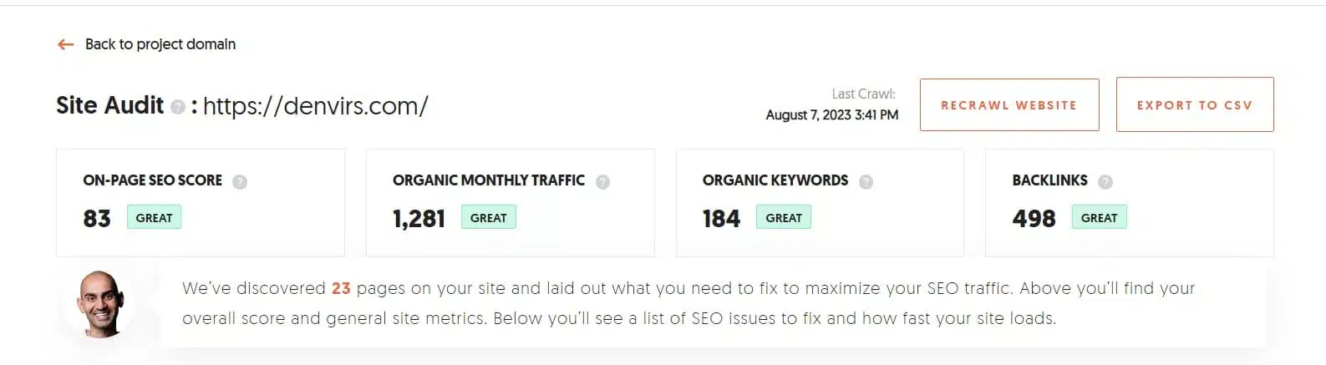
Task: Select the On-Page SEO Score card
Action: click(201, 203)
